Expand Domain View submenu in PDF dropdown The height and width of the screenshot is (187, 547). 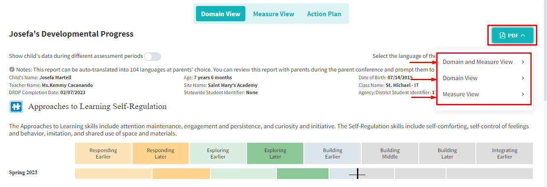(523, 78)
